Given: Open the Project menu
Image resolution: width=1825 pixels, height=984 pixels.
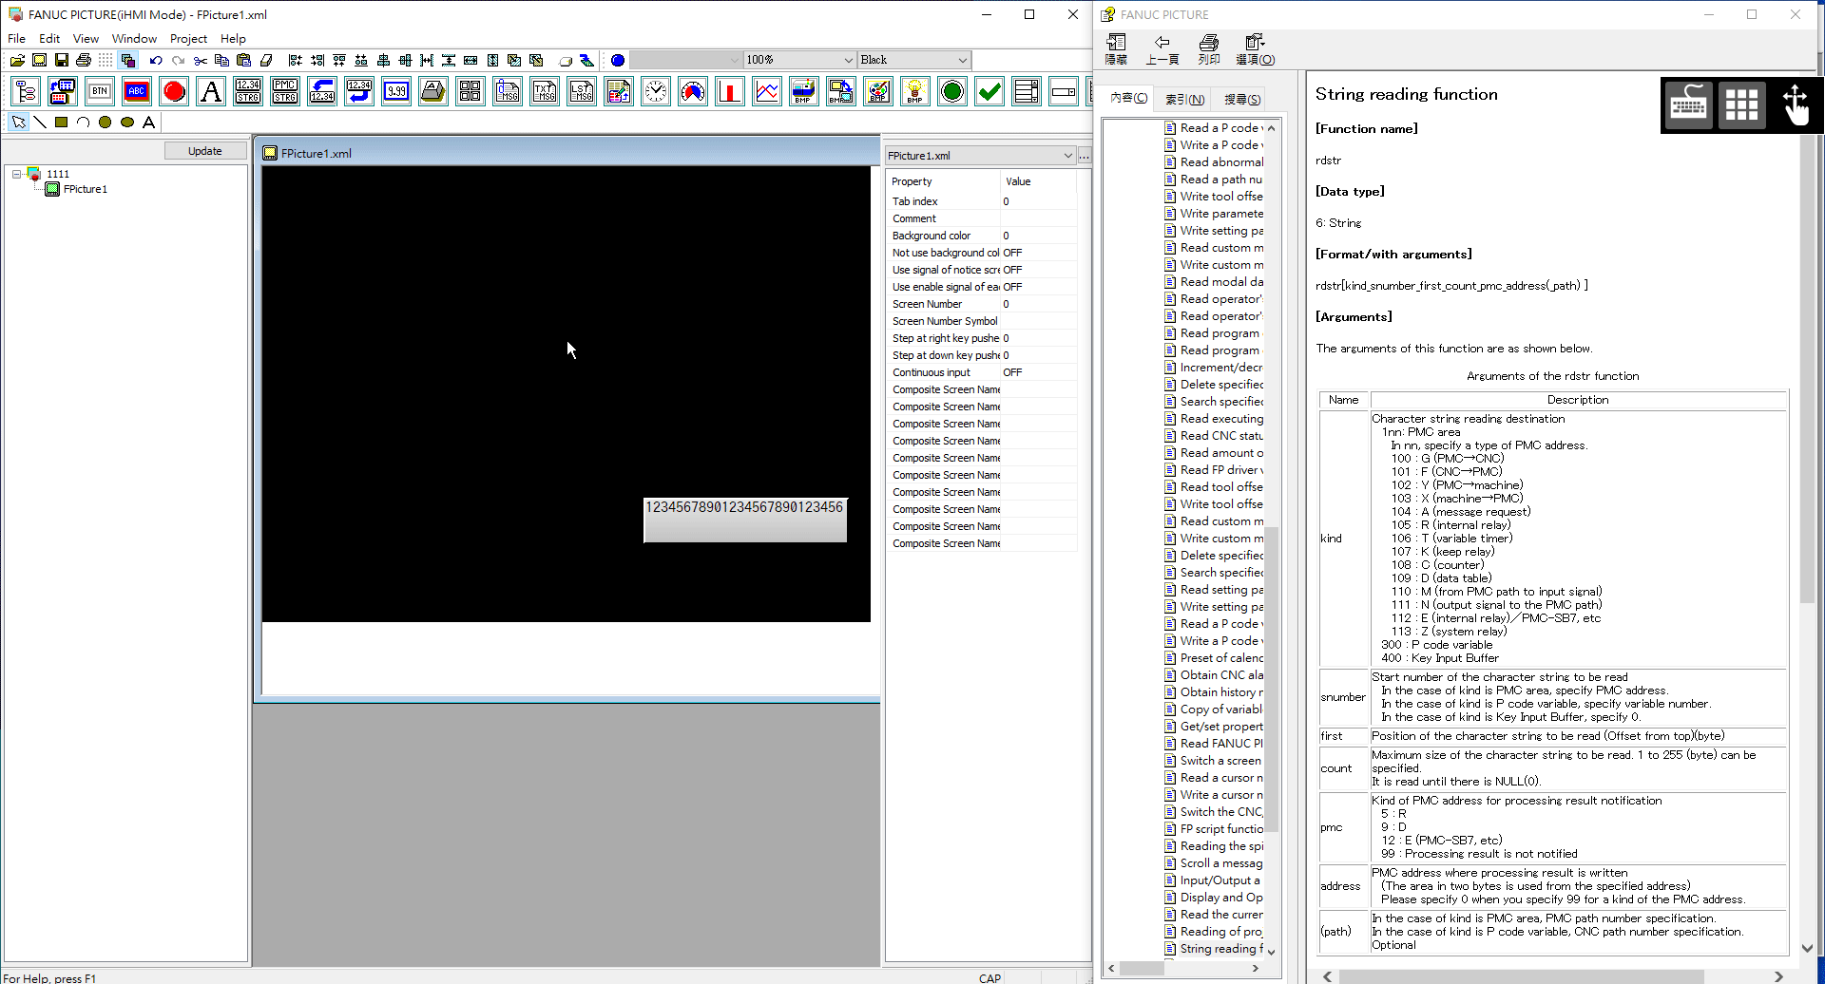Looking at the screenshot, I should (188, 39).
